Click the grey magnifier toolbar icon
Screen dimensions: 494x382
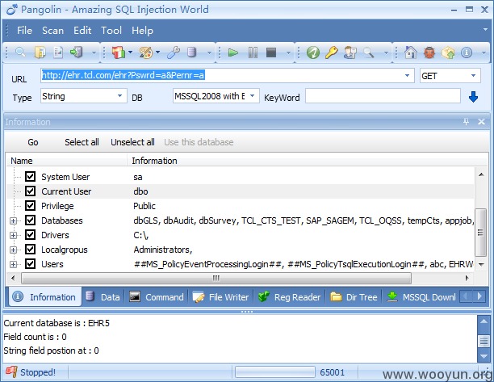(x=368, y=52)
